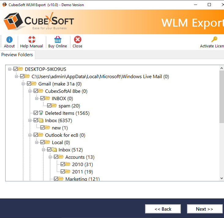This screenshot has width=224, height=218.
Task: Collapse the INBOX (0) node
Action: point(37,98)
